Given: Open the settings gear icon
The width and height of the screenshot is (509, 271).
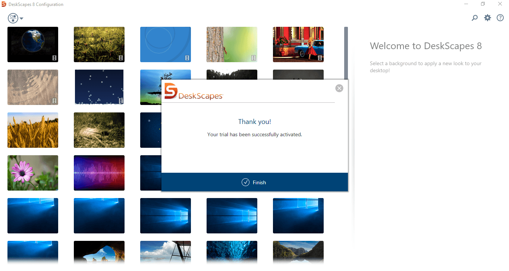Looking at the screenshot, I should click(487, 17).
